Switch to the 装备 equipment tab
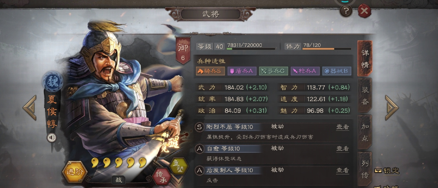This screenshot has height=188, width=438. click(x=365, y=95)
